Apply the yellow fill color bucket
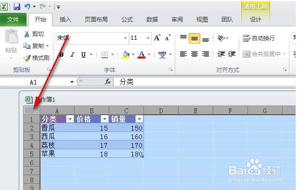 click(x=126, y=55)
